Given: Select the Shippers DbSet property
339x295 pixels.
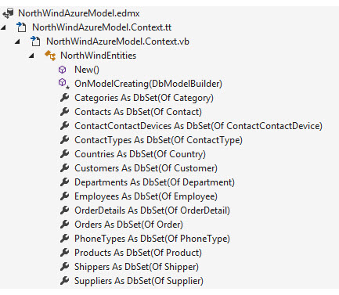Looking at the screenshot, I should (136, 267).
